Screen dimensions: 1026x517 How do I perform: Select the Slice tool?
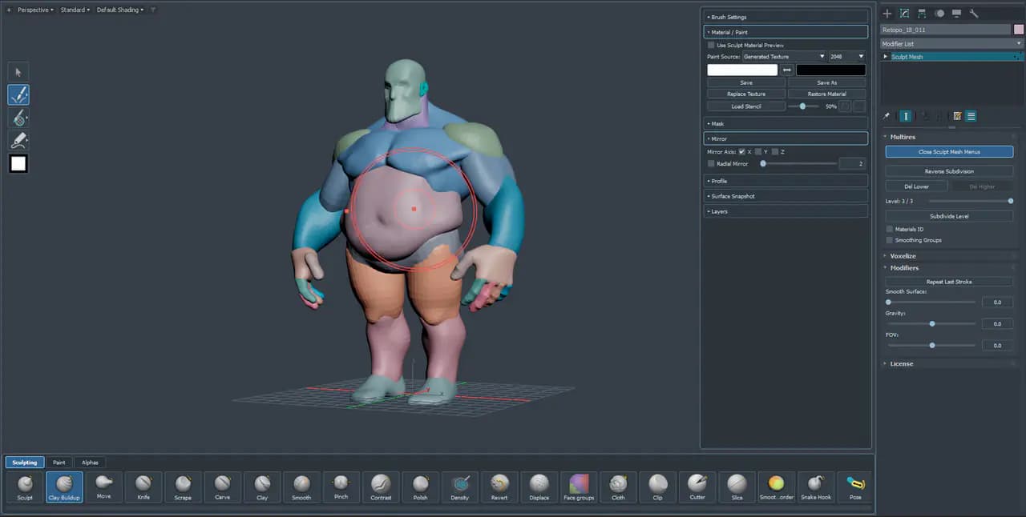pyautogui.click(x=737, y=487)
